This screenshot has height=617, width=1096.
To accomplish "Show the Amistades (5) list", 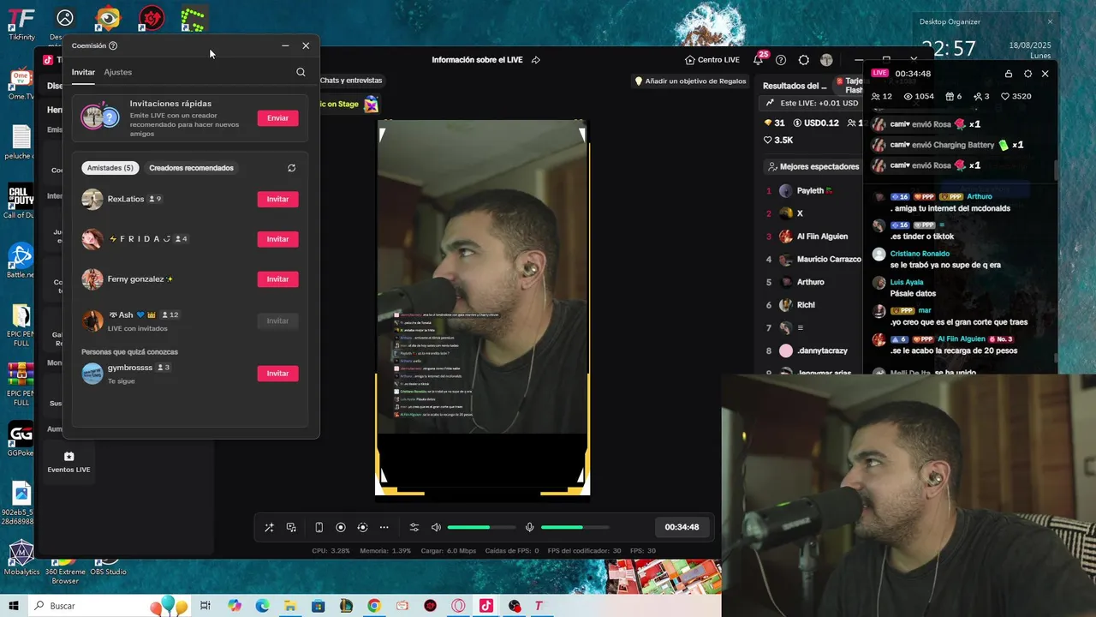I will (110, 168).
